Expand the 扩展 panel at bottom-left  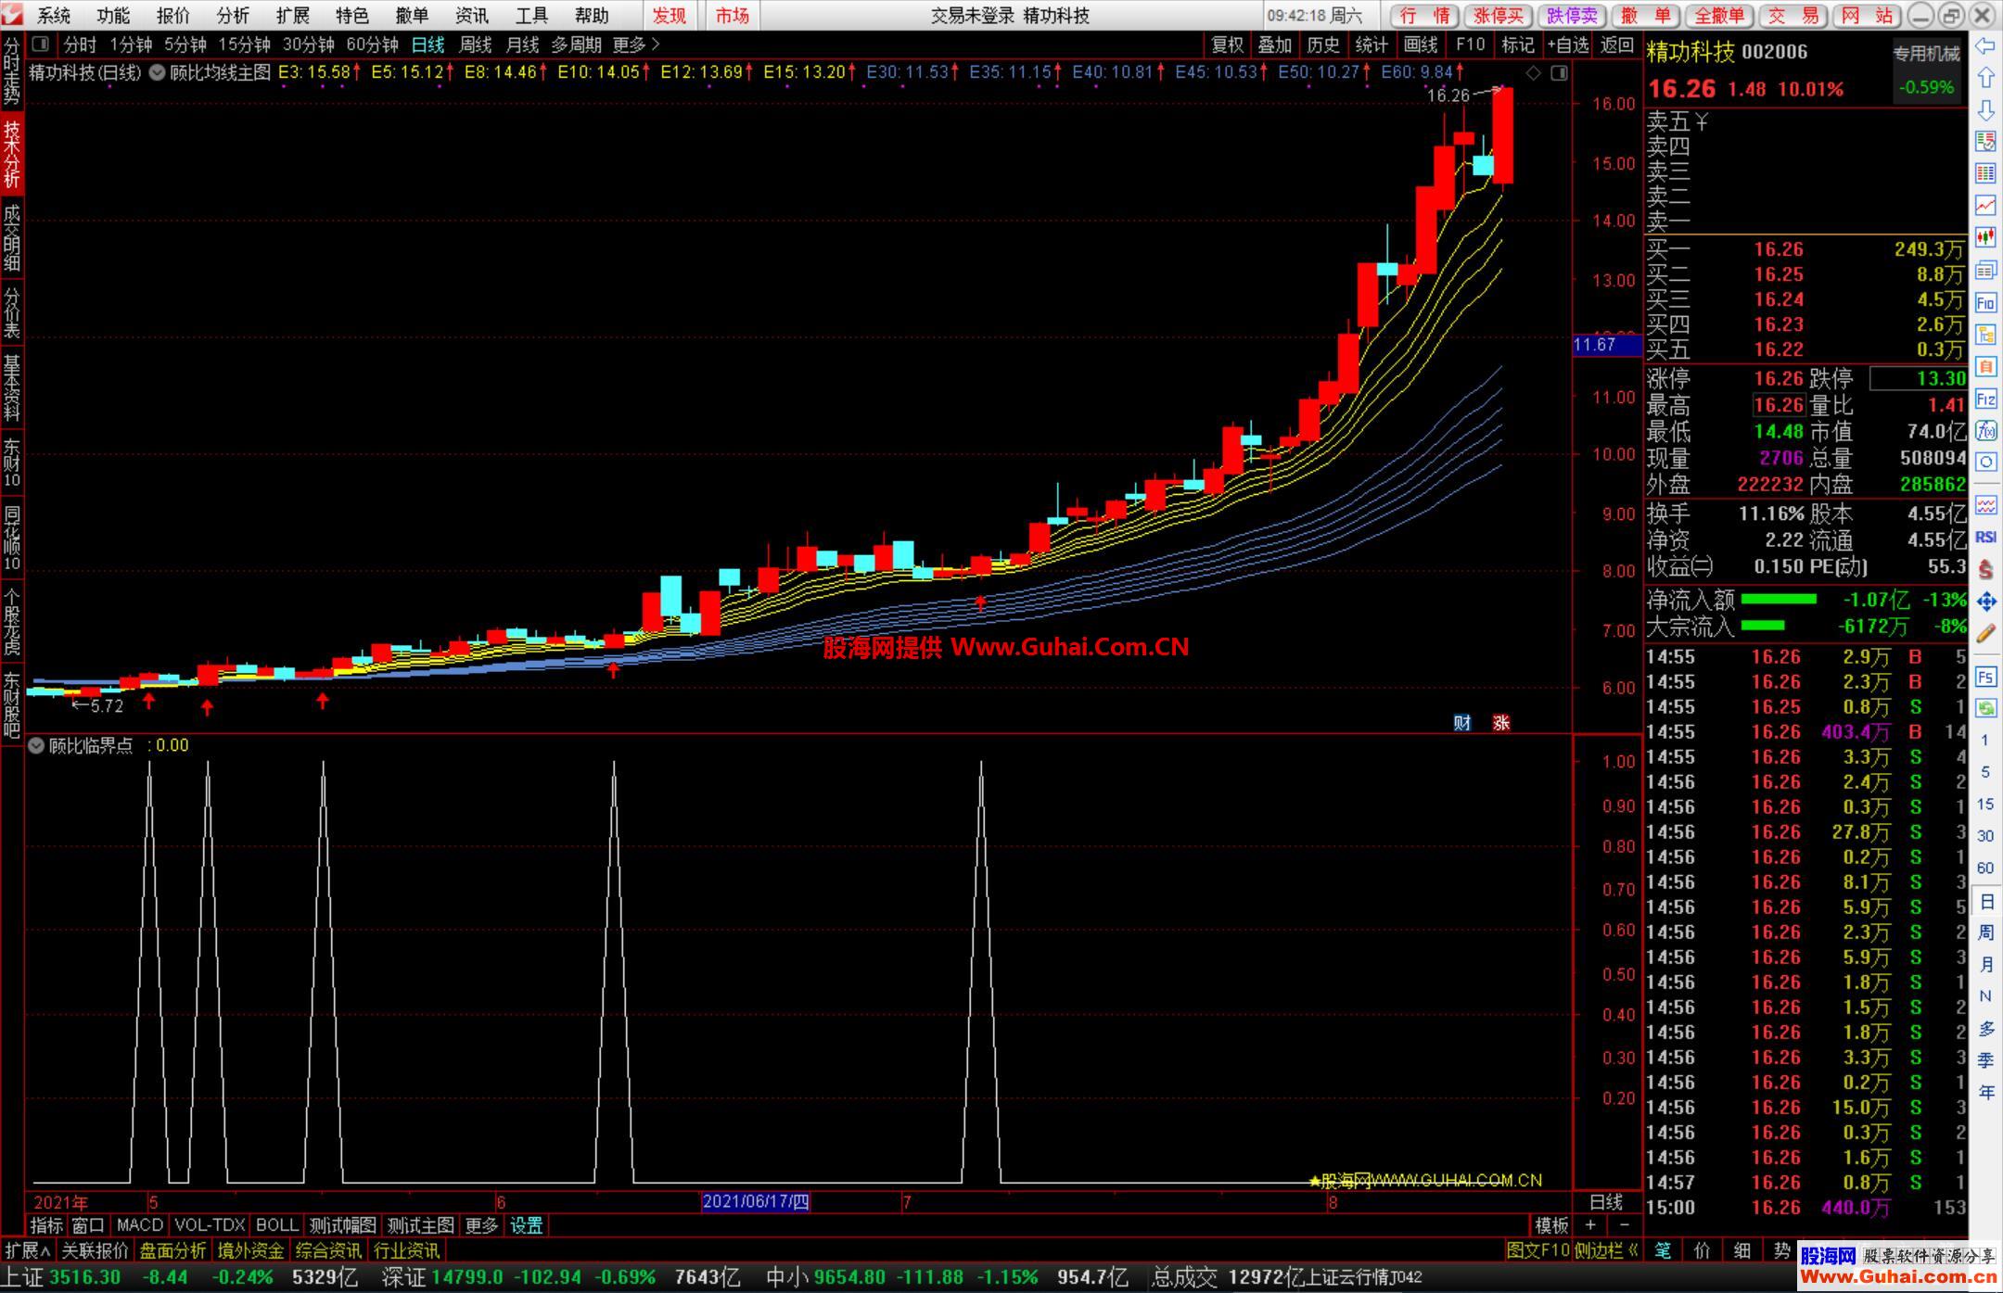click(28, 1250)
